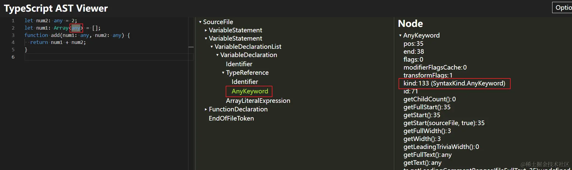
Task: Collapse the VariableDeclaration node arrow
Action: [x=217, y=55]
